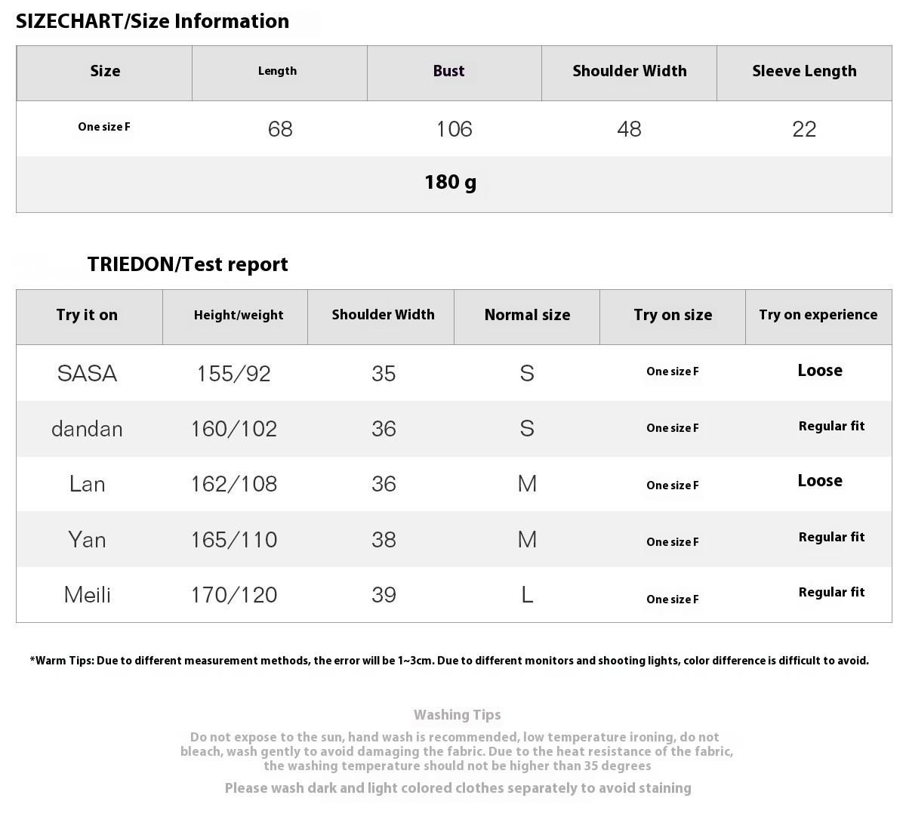Screen dimensions: 906x823
Task: Select the Normal size column header
Action: 527,316
